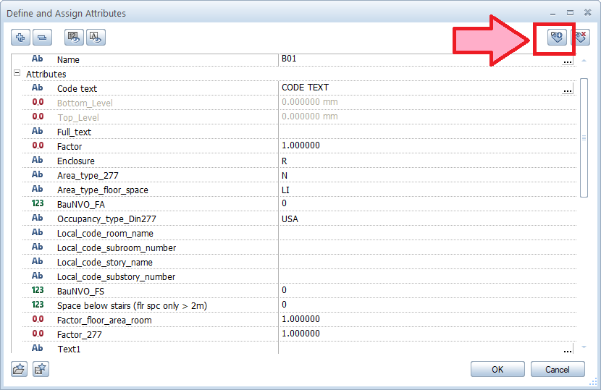
Task: Save as favorite using the star icon
Action: [x=41, y=369]
